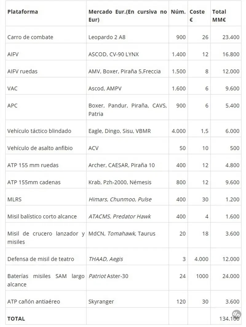Select the MLRS platform cell
246x327 pixels.
click(x=14, y=199)
